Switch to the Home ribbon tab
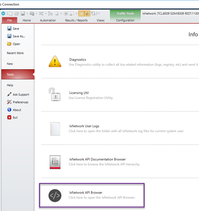This screenshot has height=211, width=199. 27,20
